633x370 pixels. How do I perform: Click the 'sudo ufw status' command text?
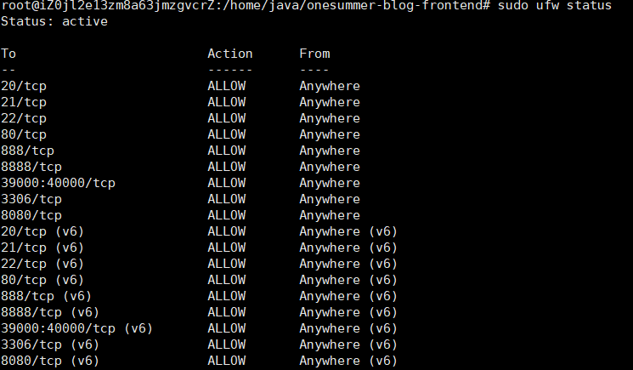pos(555,6)
